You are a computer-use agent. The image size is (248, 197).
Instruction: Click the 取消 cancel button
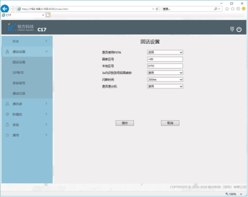click(x=170, y=123)
